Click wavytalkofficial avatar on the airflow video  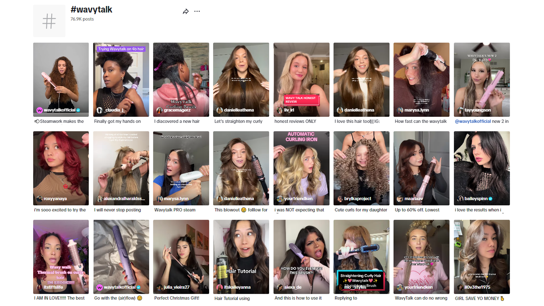pyautogui.click(x=99, y=287)
